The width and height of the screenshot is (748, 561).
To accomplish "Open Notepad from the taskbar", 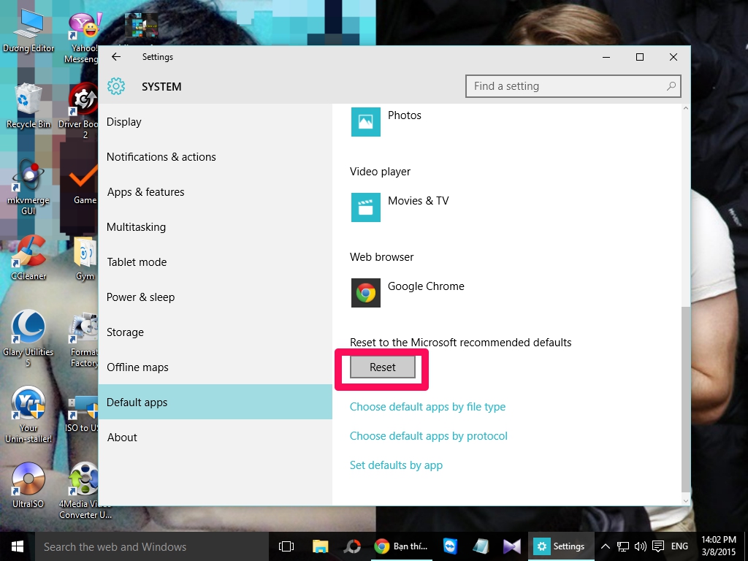I will click(x=480, y=546).
